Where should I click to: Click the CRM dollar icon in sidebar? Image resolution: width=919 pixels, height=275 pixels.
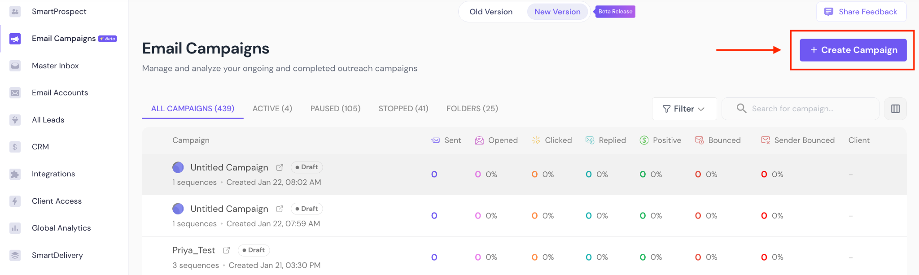(x=15, y=147)
